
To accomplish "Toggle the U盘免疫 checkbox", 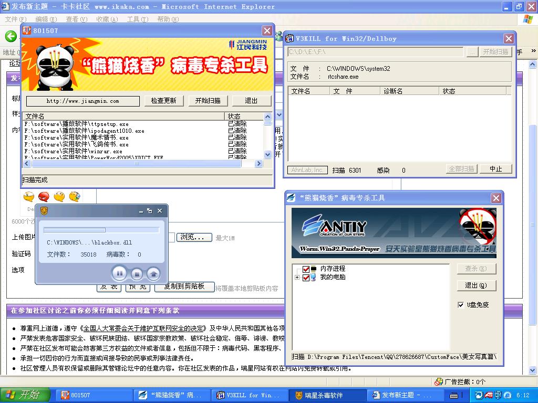I will pos(461,305).
